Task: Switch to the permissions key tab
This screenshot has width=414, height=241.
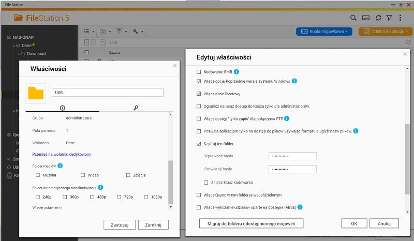Action: [x=136, y=108]
